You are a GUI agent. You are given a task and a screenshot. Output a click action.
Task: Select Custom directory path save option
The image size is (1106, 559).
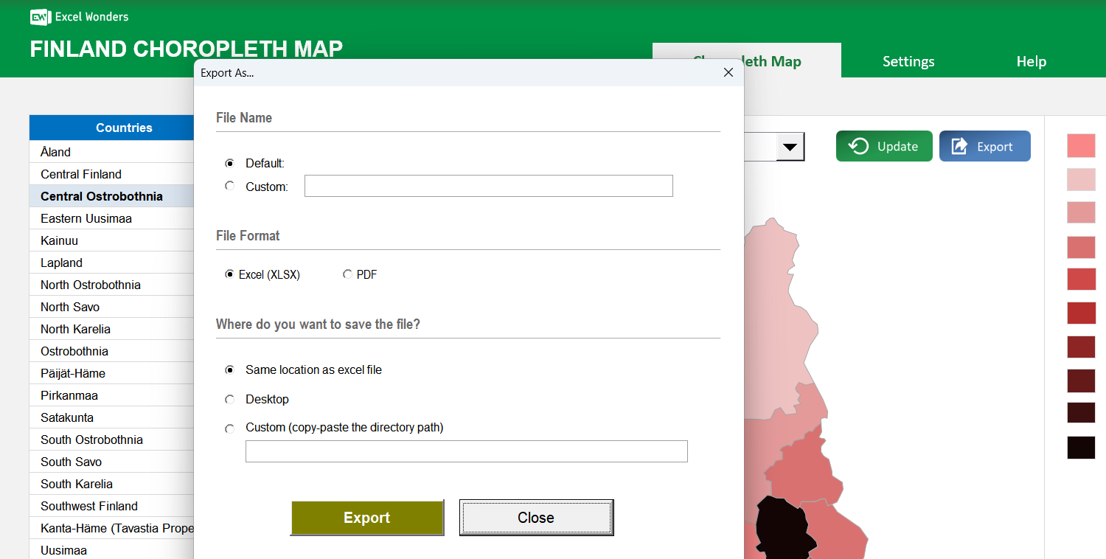pyautogui.click(x=229, y=428)
